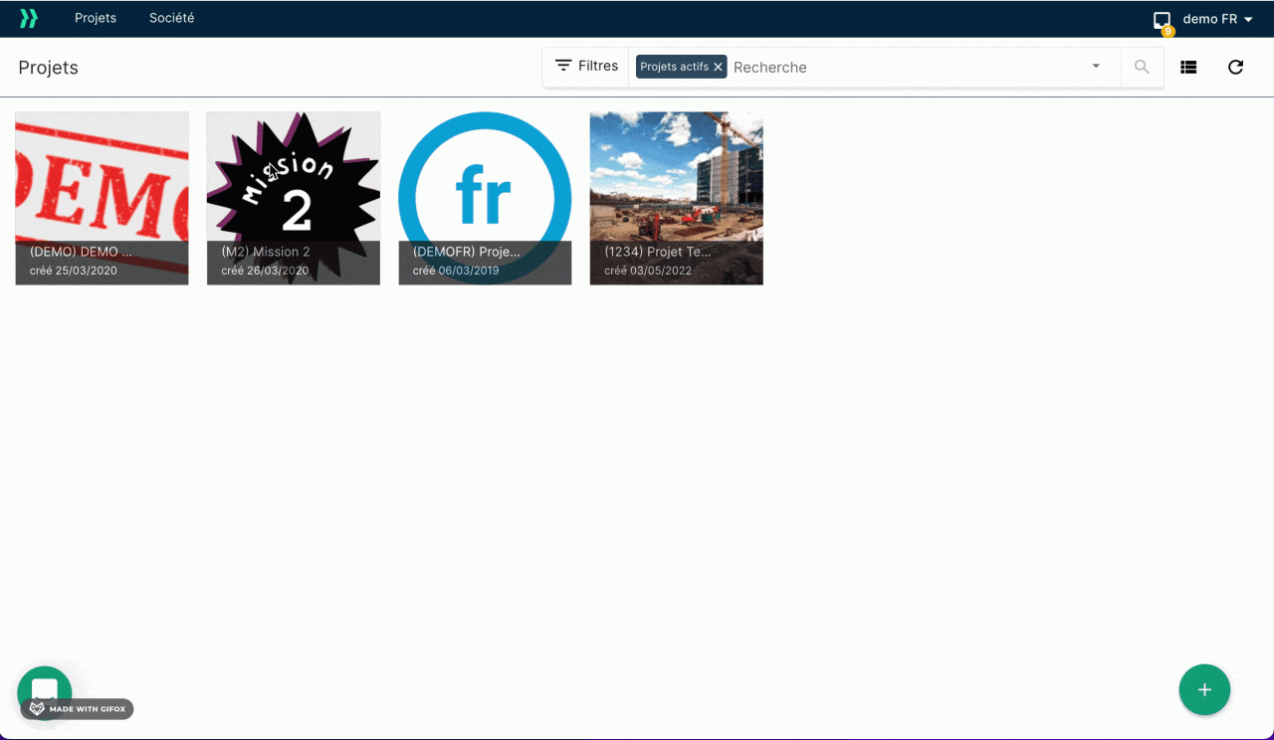
Task: Refresh the projects list
Action: click(1235, 67)
